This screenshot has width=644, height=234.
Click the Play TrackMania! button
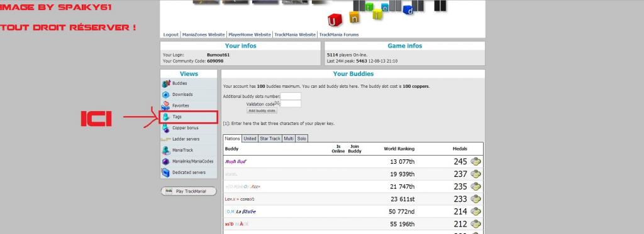[189, 191]
